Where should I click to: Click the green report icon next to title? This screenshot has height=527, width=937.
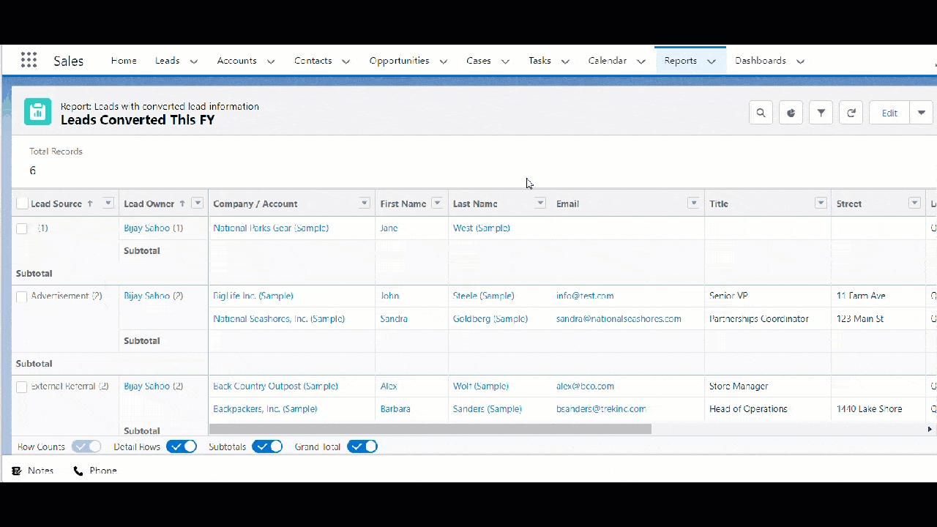click(37, 111)
